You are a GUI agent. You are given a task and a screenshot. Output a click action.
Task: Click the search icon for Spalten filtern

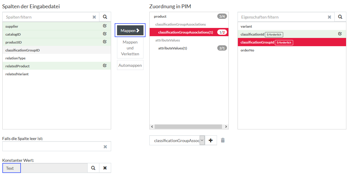(105, 17)
